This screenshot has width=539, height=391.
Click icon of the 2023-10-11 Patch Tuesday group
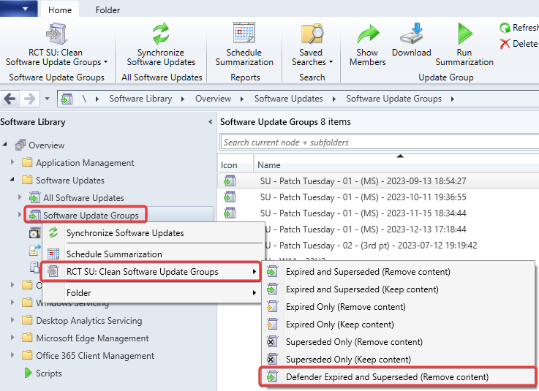[230, 197]
